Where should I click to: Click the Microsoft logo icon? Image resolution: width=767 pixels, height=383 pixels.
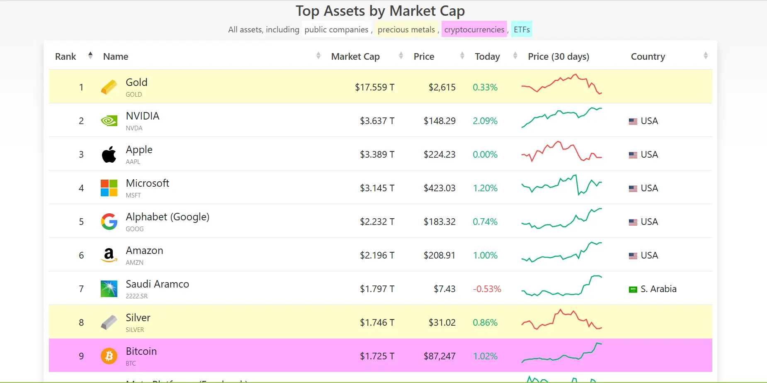[109, 188]
